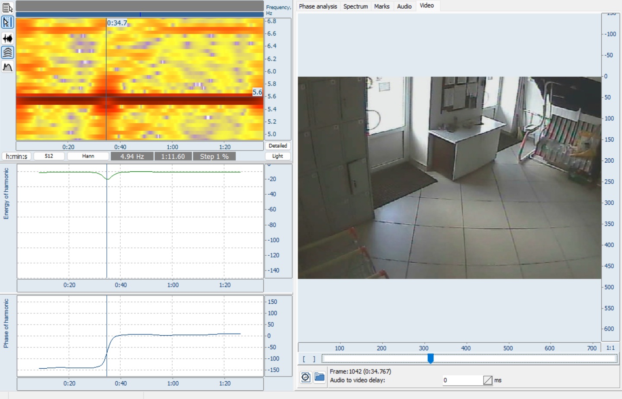Viewport: 622px width, 399px height.
Task: Change FFT window from Hann
Action: pyautogui.click(x=88, y=156)
